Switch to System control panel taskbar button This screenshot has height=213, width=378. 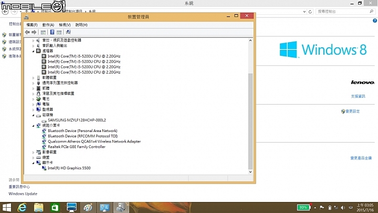click(x=104, y=207)
